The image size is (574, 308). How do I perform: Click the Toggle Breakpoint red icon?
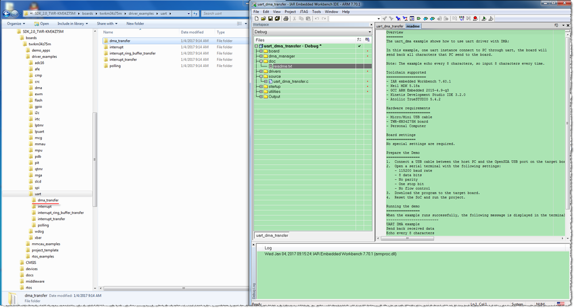pyautogui.click(x=475, y=18)
